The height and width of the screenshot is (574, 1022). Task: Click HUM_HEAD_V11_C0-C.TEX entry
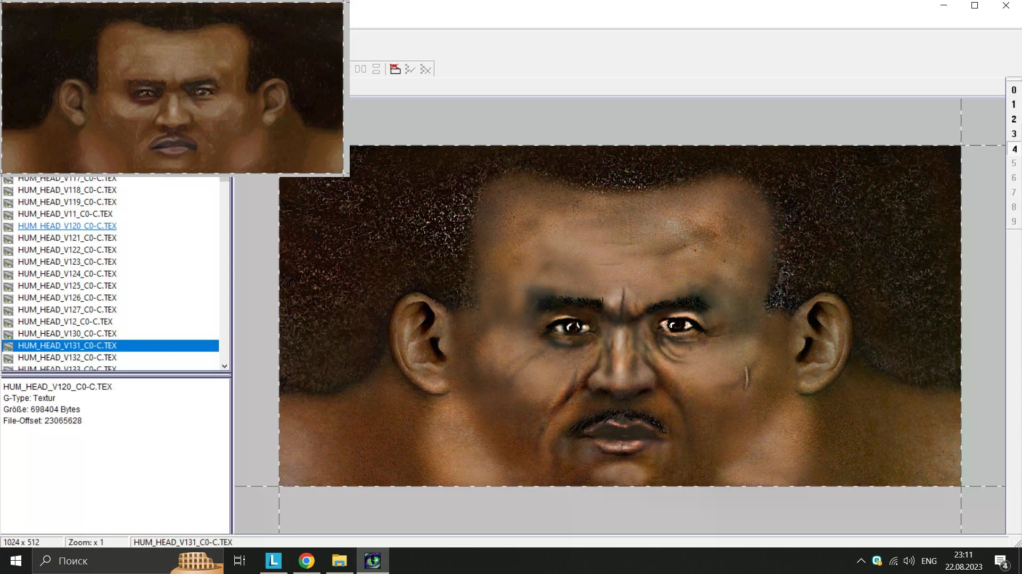click(x=65, y=214)
